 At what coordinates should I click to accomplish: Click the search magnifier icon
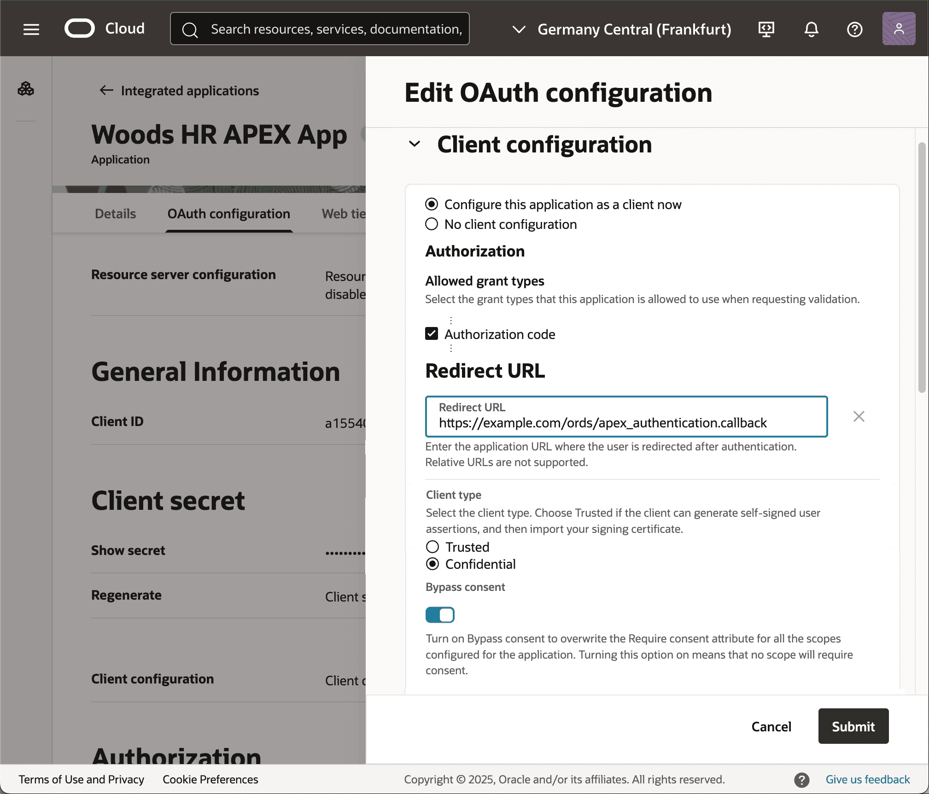190,30
